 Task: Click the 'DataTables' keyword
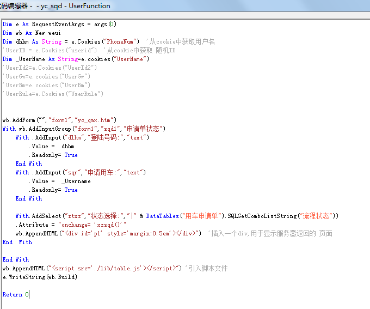pyautogui.click(x=162, y=216)
